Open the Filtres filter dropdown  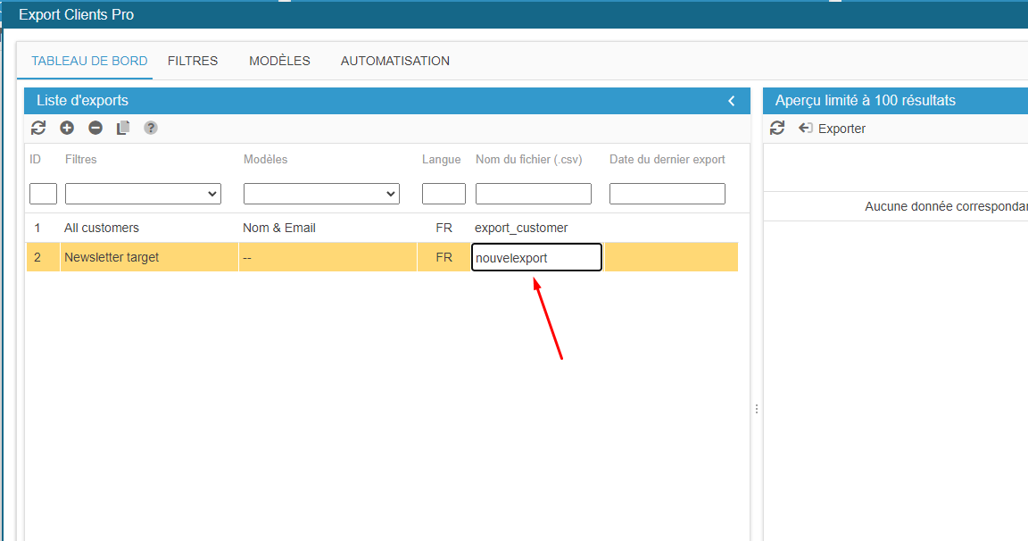coord(143,194)
